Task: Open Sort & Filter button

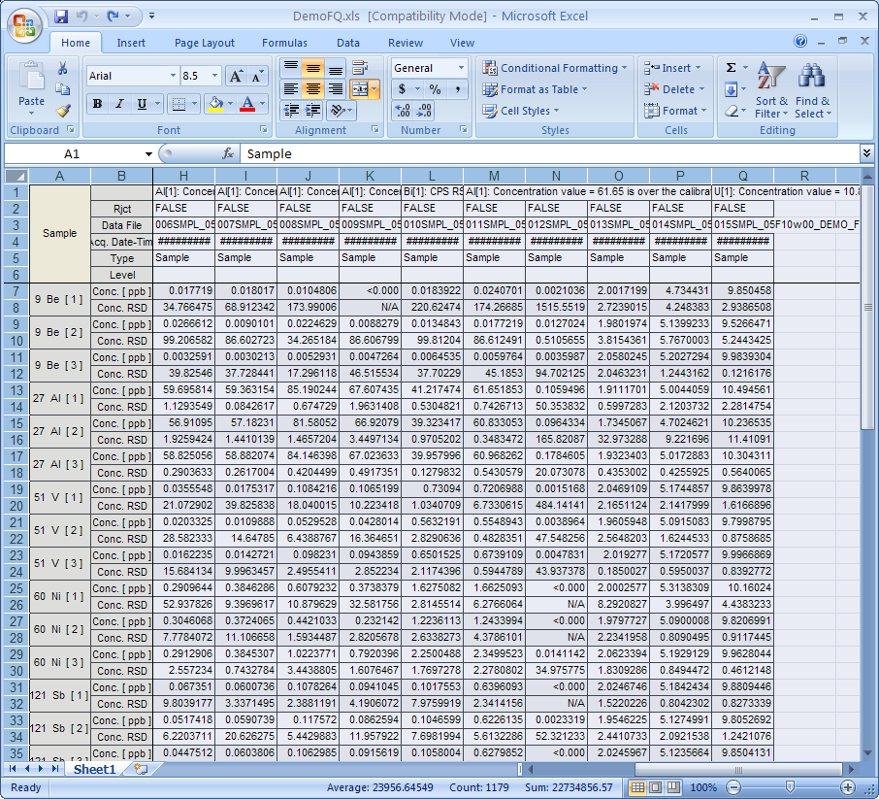Action: pos(770,89)
